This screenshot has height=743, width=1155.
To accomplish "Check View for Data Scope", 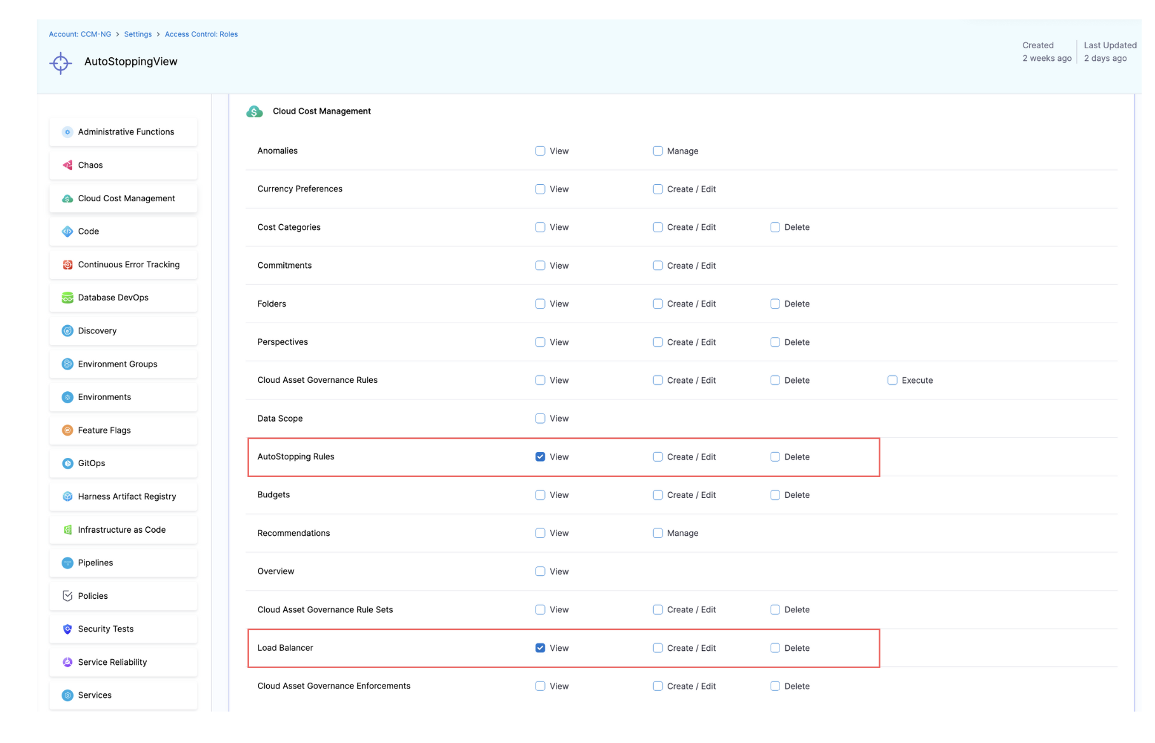I will pos(540,418).
